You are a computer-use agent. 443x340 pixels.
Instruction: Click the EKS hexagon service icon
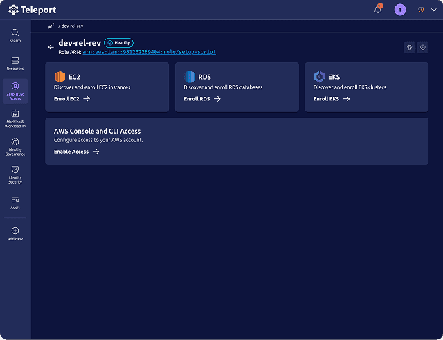(x=319, y=77)
